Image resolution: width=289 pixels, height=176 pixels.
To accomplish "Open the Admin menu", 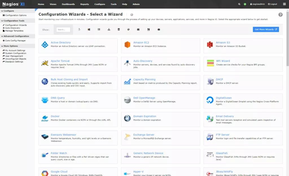I will click(136, 4).
